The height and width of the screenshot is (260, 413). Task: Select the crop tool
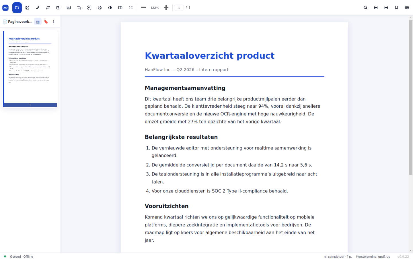pos(79,8)
